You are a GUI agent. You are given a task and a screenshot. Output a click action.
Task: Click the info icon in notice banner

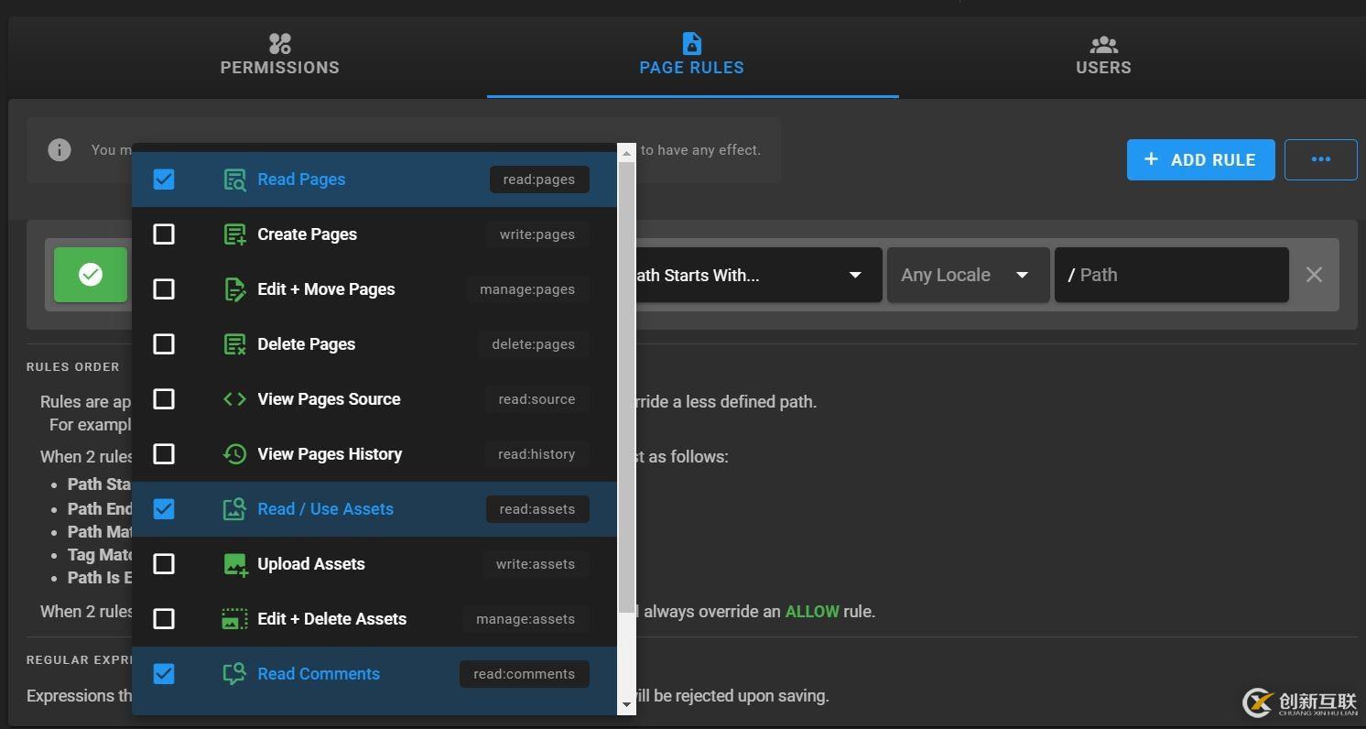pyautogui.click(x=60, y=150)
